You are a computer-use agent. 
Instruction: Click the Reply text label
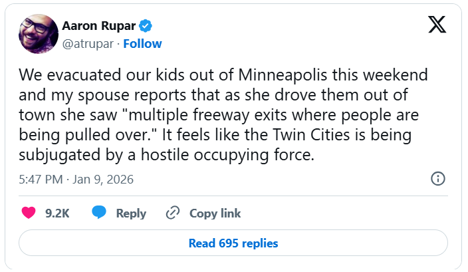point(131,213)
